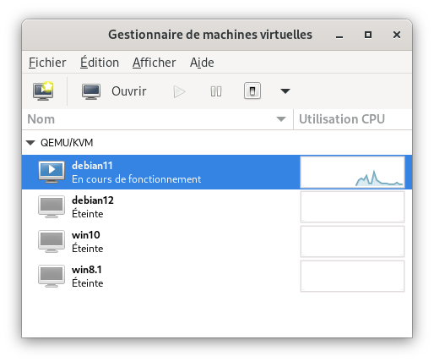Click the Open console monitor icon

click(91, 91)
